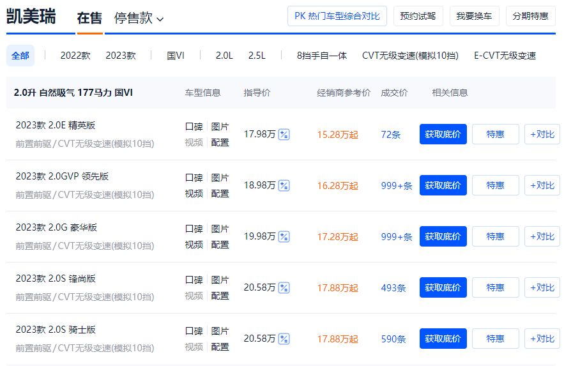Open 配置 for 2.0G 豪华版
The width and height of the screenshot is (564, 366).
coord(220,245)
